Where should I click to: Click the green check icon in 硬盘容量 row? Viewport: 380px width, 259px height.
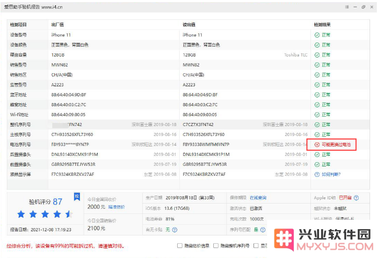click(317, 55)
